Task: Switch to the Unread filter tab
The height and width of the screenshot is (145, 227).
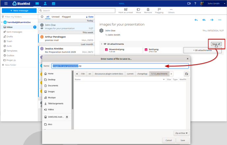Action: click(x=55, y=16)
